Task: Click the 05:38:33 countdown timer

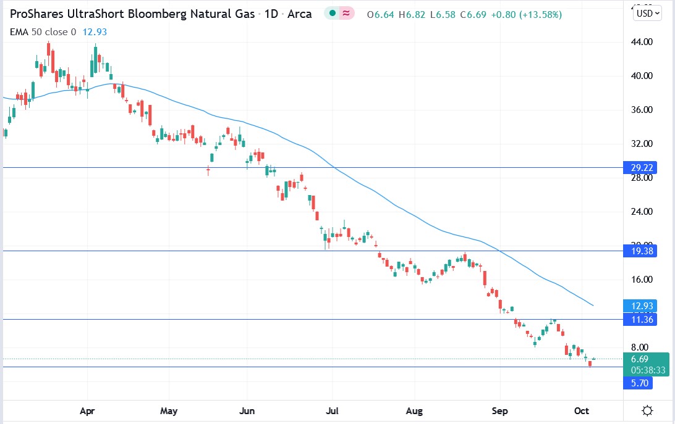Action: click(x=648, y=370)
